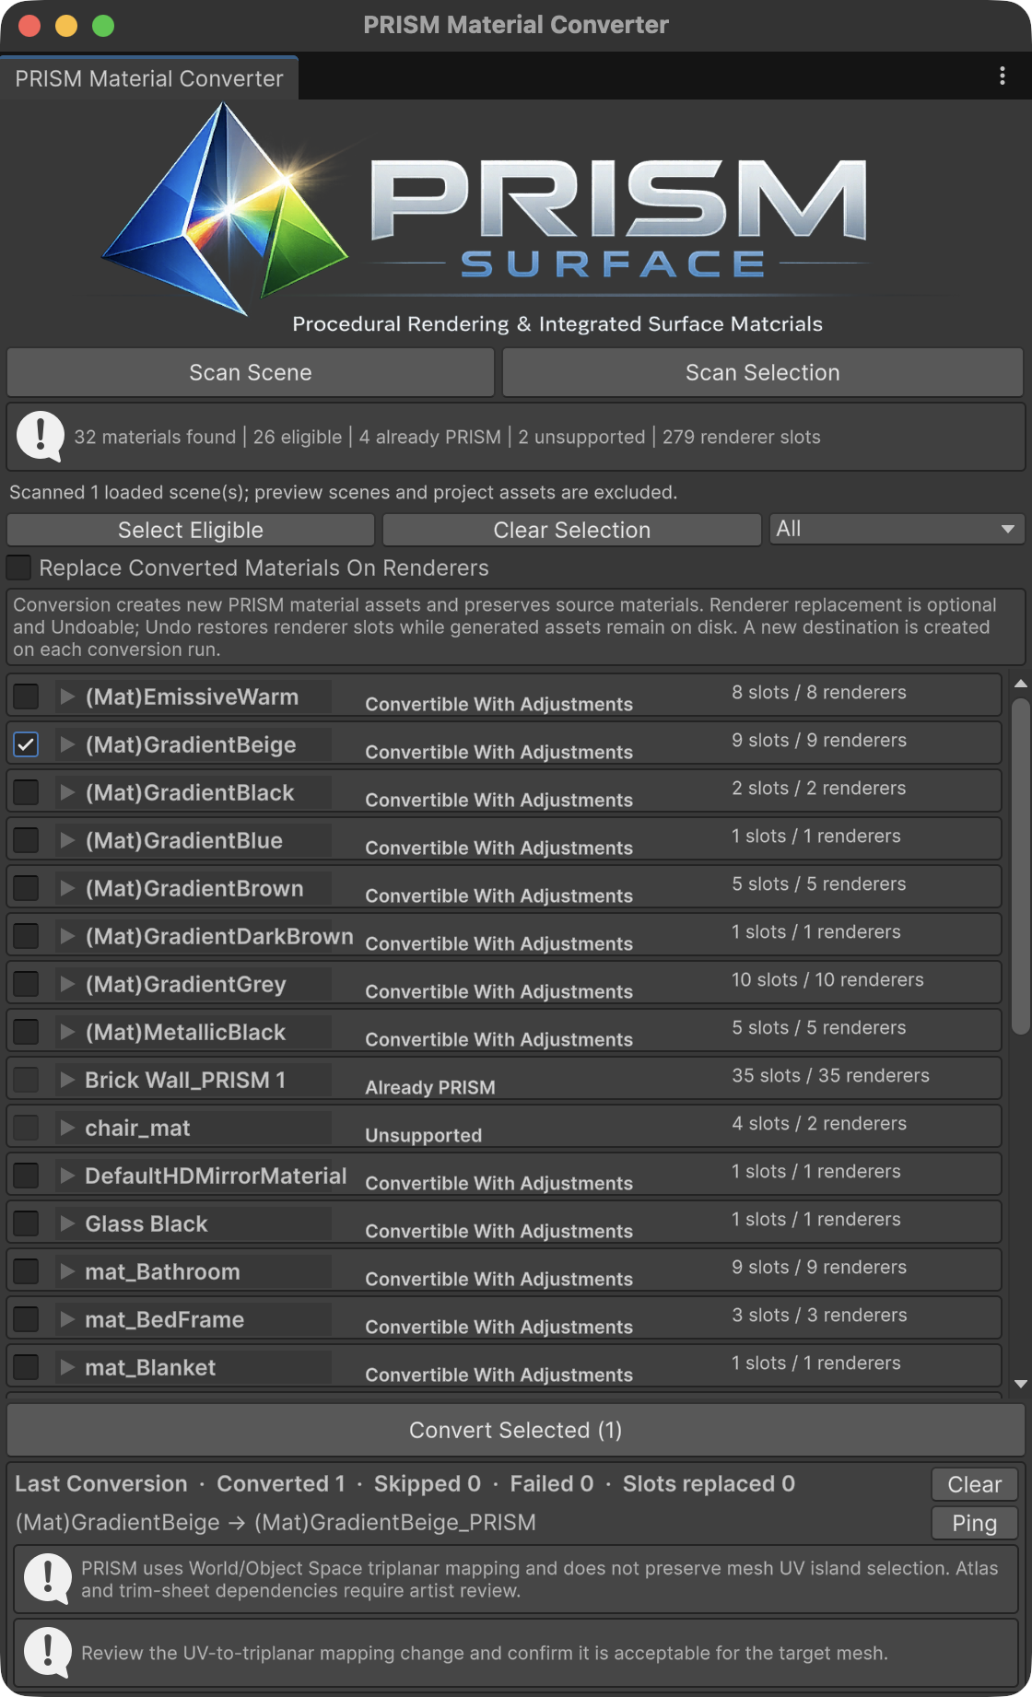Ping the converted material asset
1032x1697 pixels.
[x=975, y=1523]
